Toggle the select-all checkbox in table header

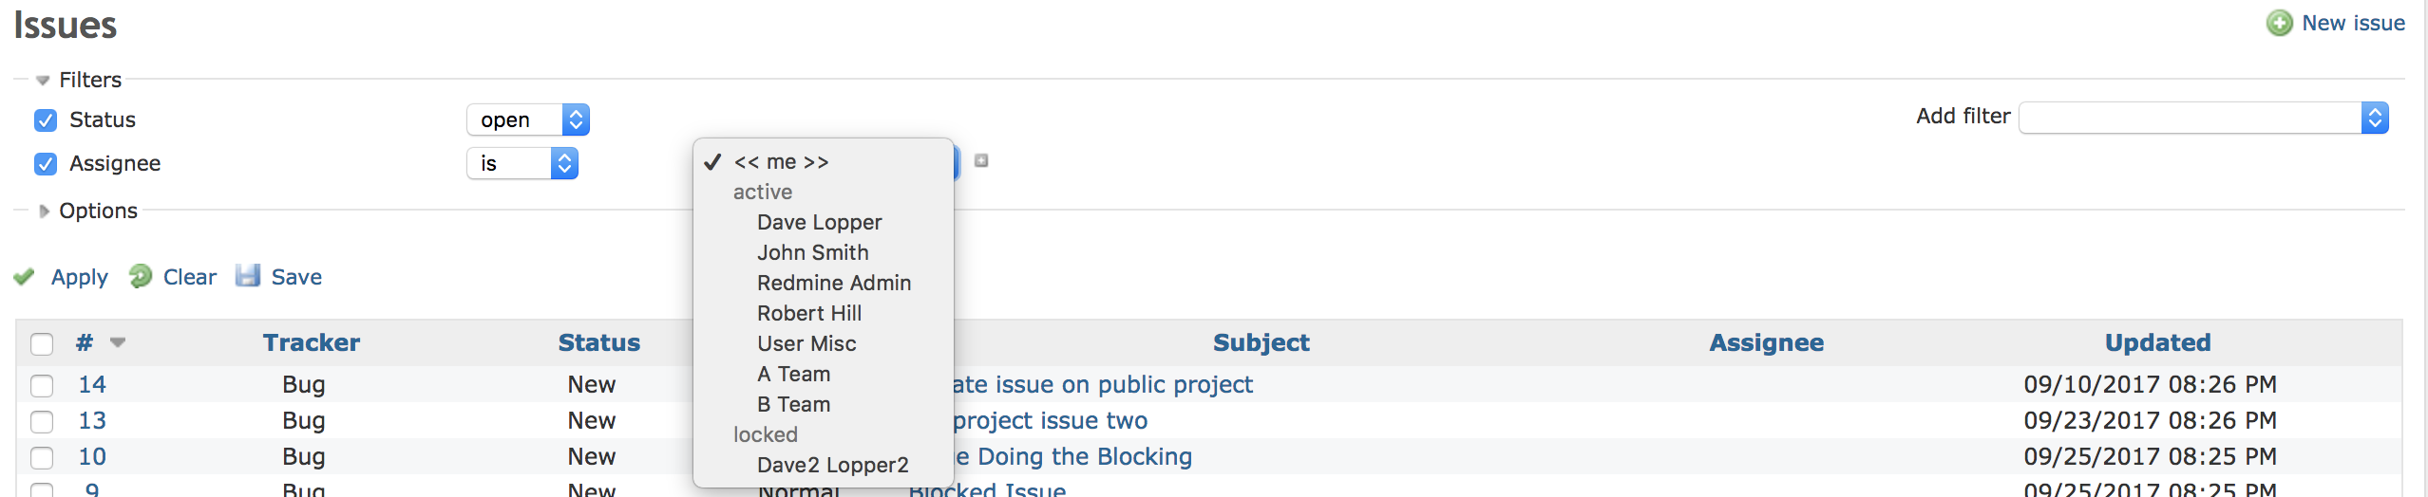click(x=42, y=343)
